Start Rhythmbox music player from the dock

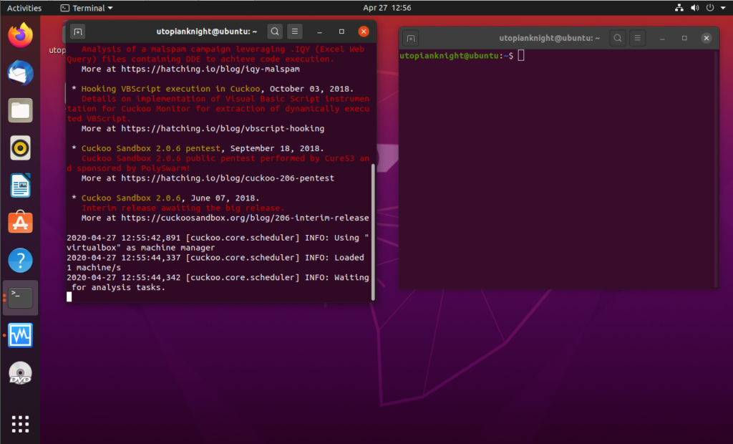19,148
